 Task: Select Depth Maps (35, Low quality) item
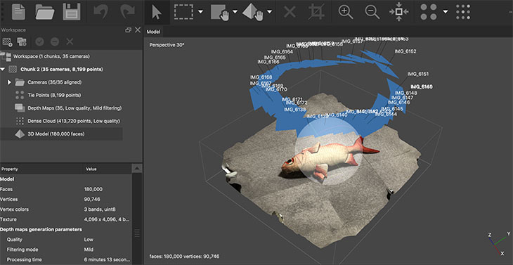pyautogui.click(x=74, y=108)
